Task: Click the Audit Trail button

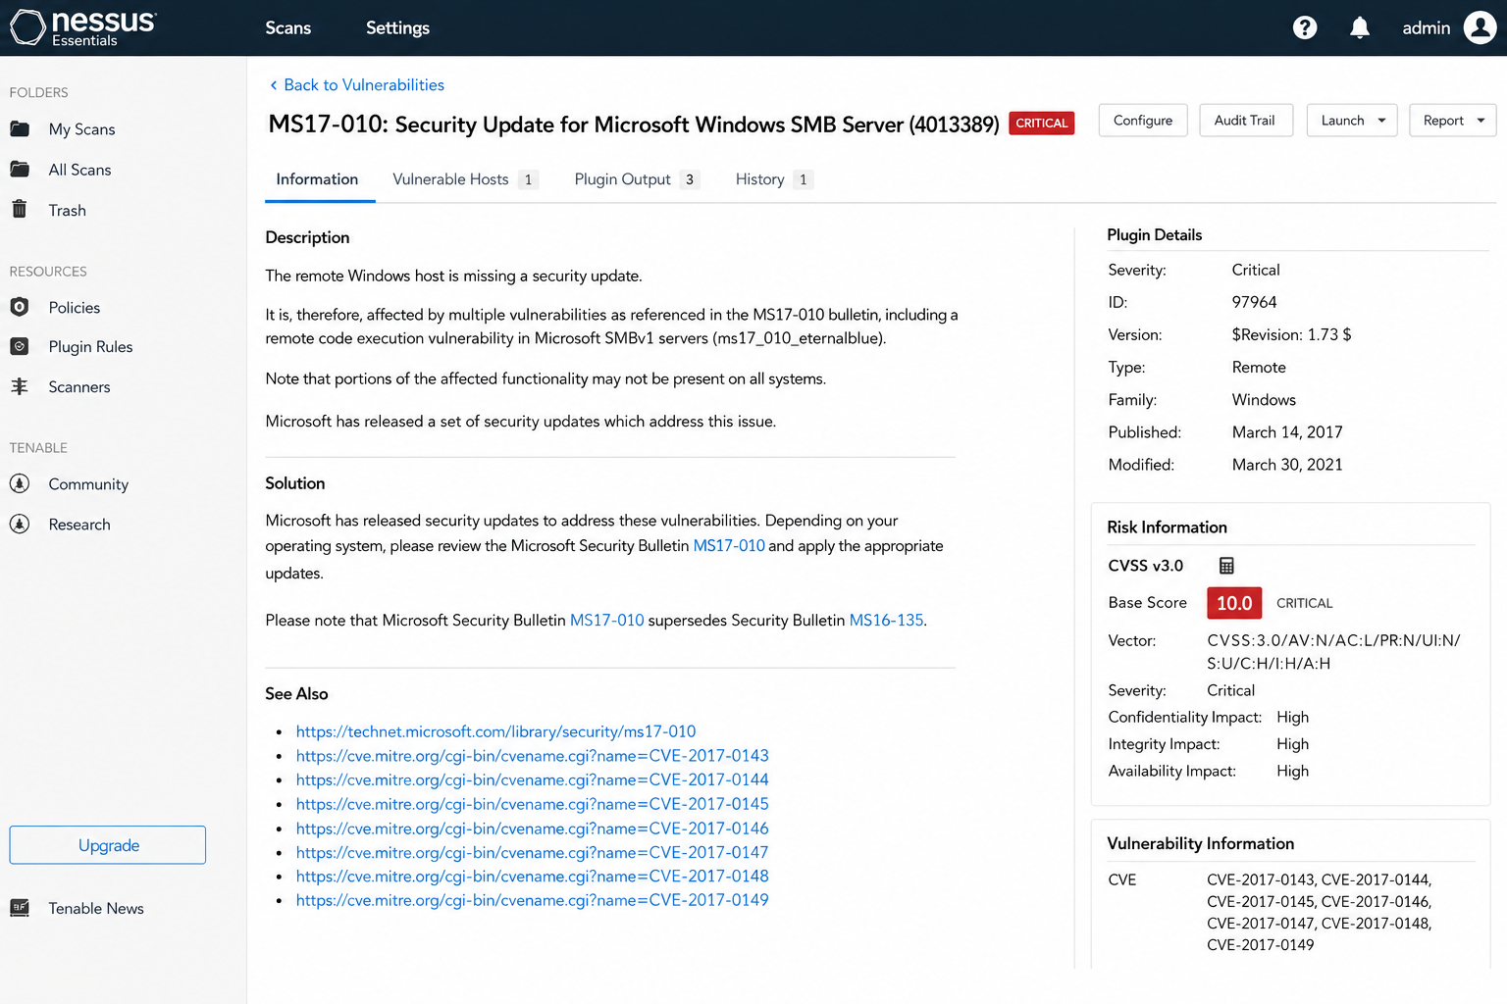Action: (1245, 121)
